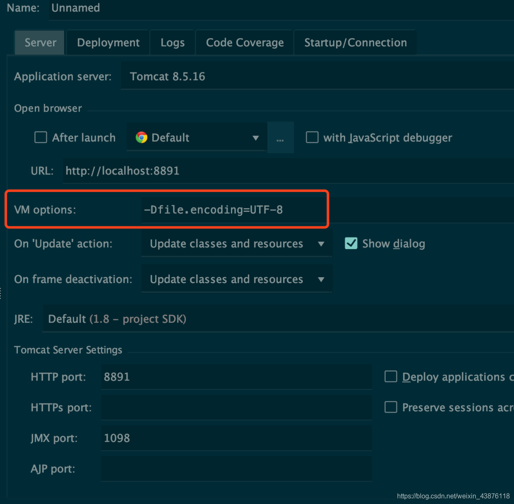Click the HTTP port field 8891
The width and height of the screenshot is (514, 504).
236,377
